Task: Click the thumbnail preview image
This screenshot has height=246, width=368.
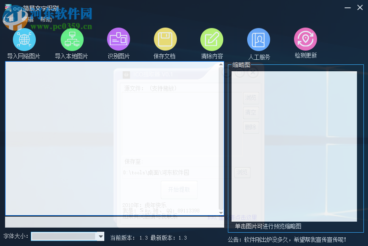Action: (294, 146)
